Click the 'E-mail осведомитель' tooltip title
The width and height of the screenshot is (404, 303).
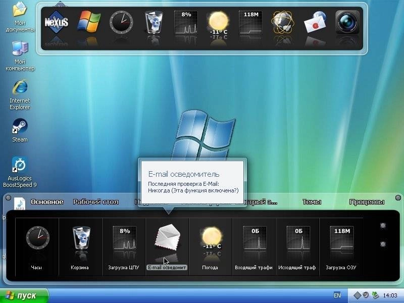tap(184, 174)
